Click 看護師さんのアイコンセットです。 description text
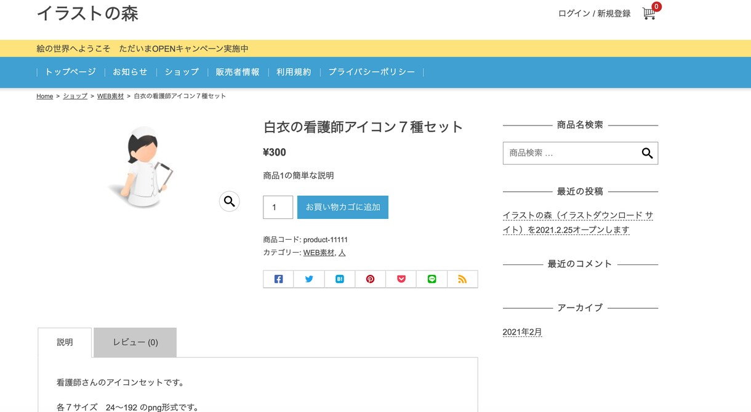 point(121,382)
